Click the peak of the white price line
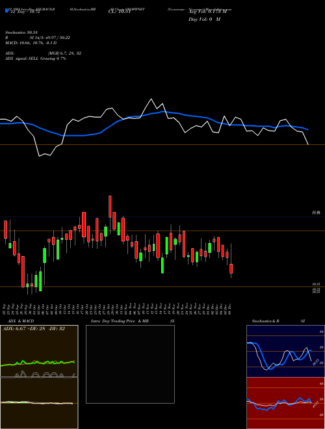Viewport: 325px width, 429px height. [x=151, y=99]
